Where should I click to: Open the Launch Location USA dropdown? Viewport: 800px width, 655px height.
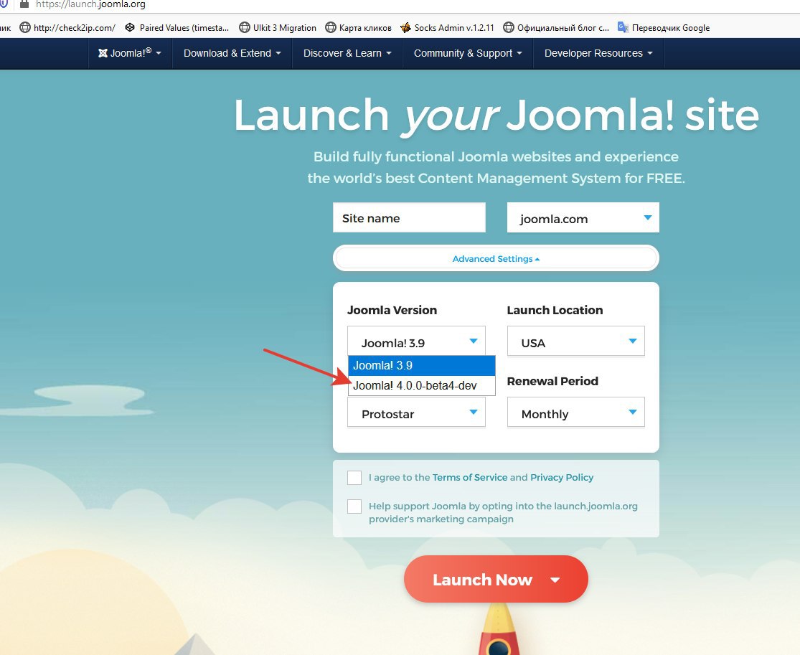576,341
